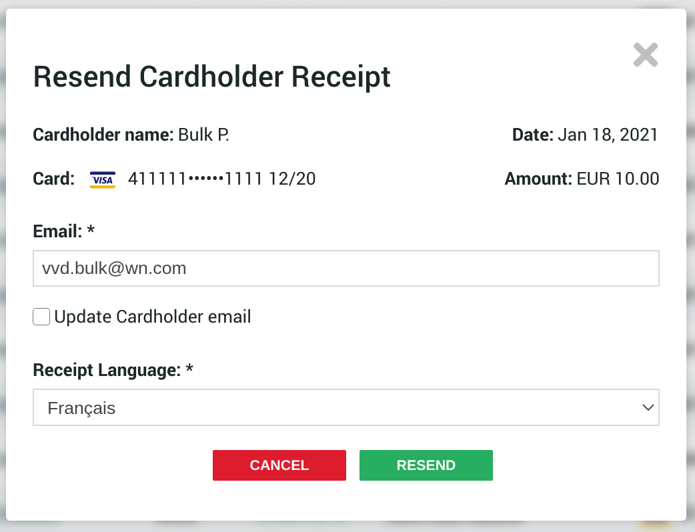Click the amount value EUR 10.00
Screen dimensions: 695x532
point(618,179)
